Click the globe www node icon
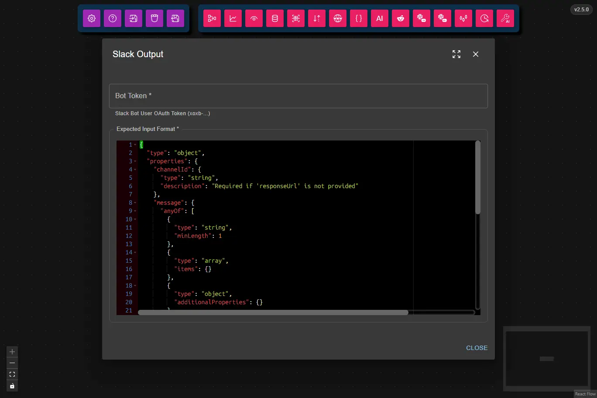The image size is (597, 398). click(x=338, y=18)
